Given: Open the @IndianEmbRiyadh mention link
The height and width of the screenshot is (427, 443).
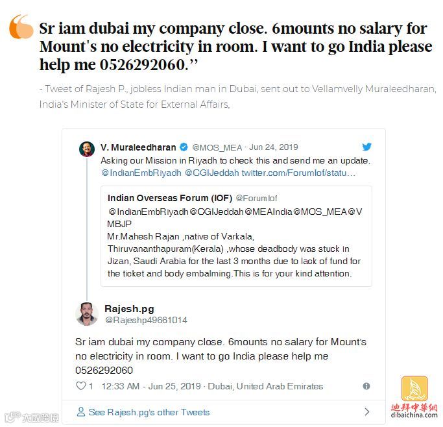Looking at the screenshot, I should click(141, 173).
